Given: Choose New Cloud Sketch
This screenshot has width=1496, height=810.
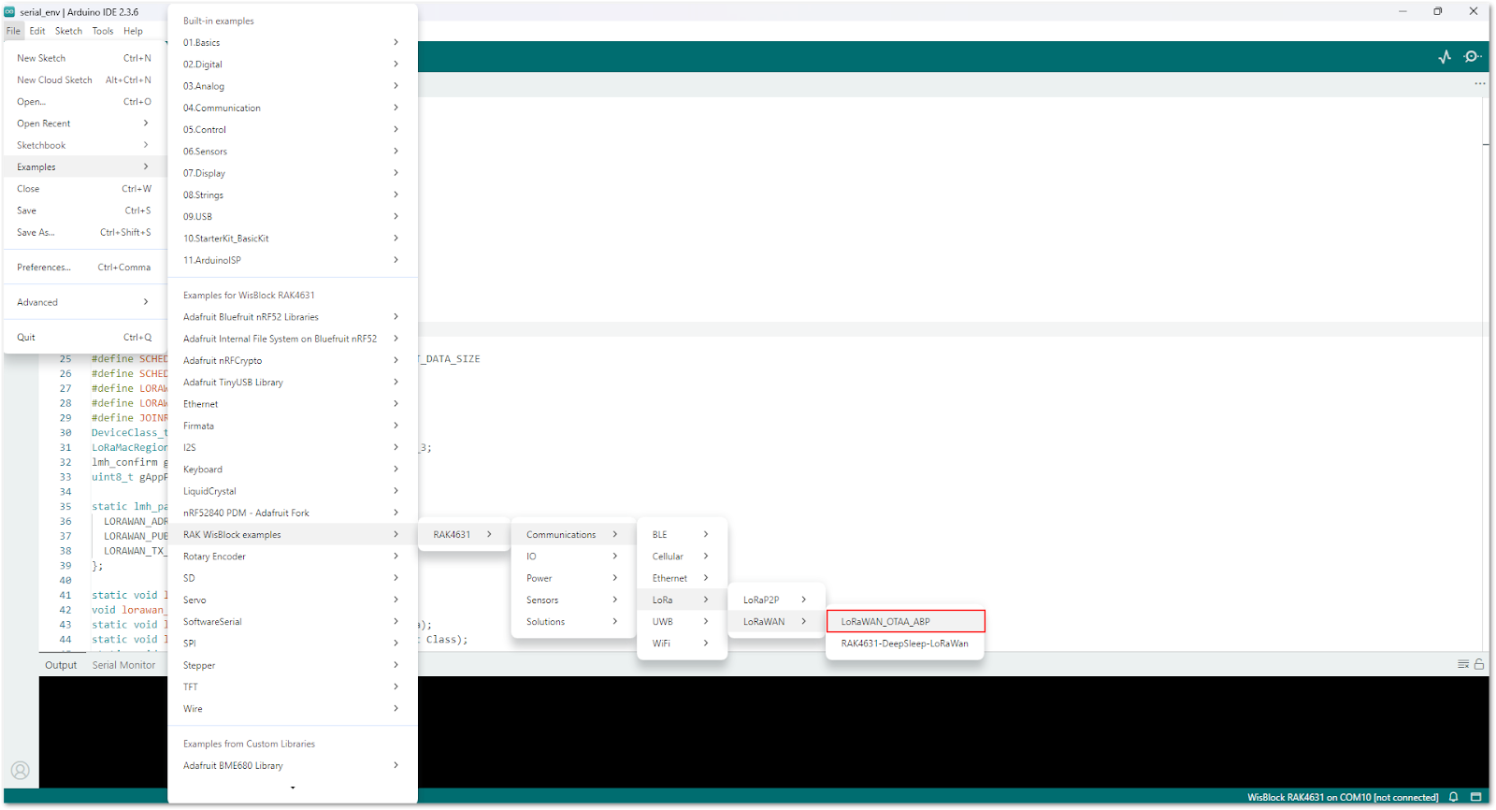Looking at the screenshot, I should click(84, 80).
